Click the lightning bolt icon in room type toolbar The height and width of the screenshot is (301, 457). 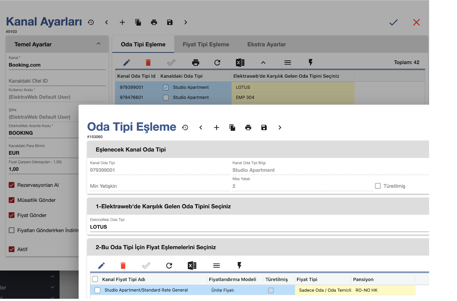point(310,63)
